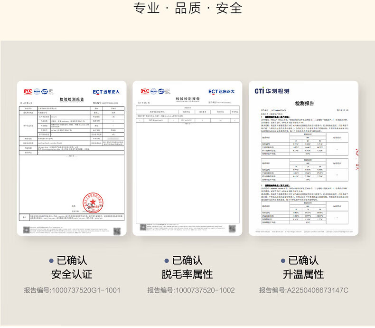Click the 专业 · 品质 · 安全 heading
Viewport: 375px width, 328px height.
187,9
